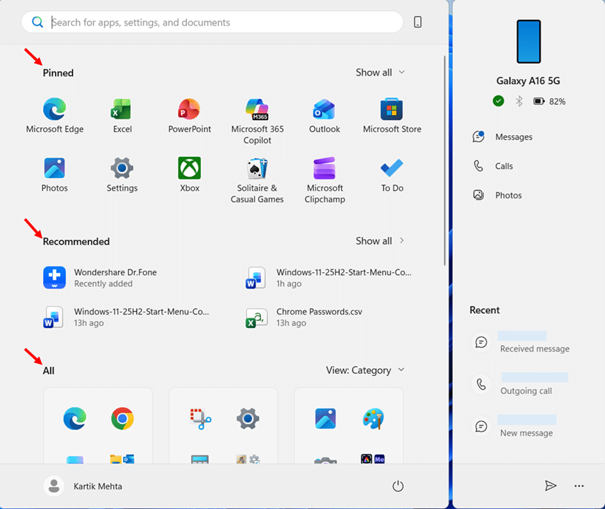Open the recommended Chrome Passwords.csv file
605x509 pixels.
(x=318, y=317)
